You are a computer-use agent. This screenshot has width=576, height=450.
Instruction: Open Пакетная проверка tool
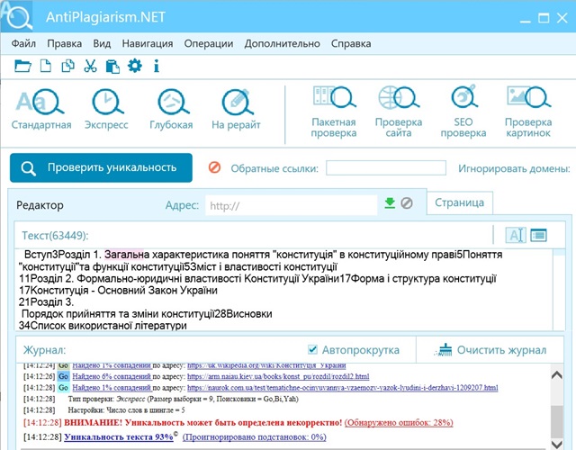[x=334, y=112]
